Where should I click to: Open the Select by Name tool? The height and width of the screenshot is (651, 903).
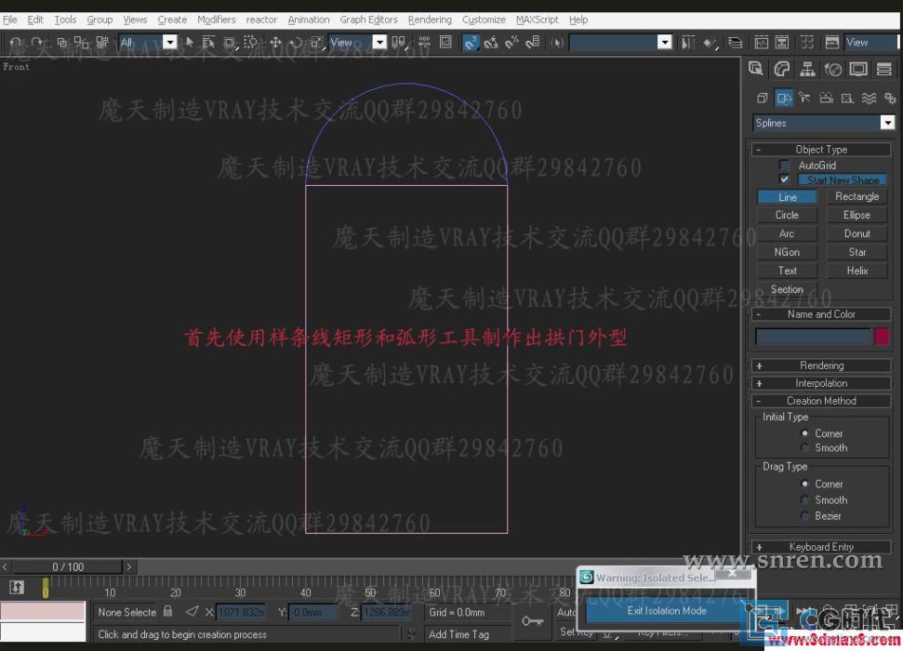click(x=208, y=42)
